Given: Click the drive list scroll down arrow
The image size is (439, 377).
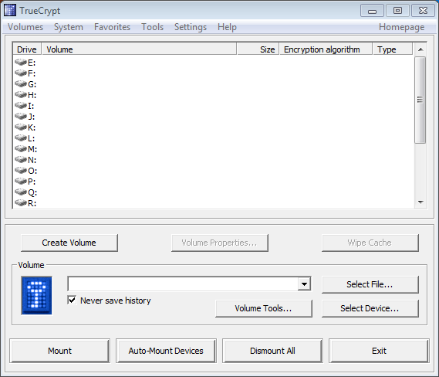Looking at the screenshot, I should click(420, 202).
